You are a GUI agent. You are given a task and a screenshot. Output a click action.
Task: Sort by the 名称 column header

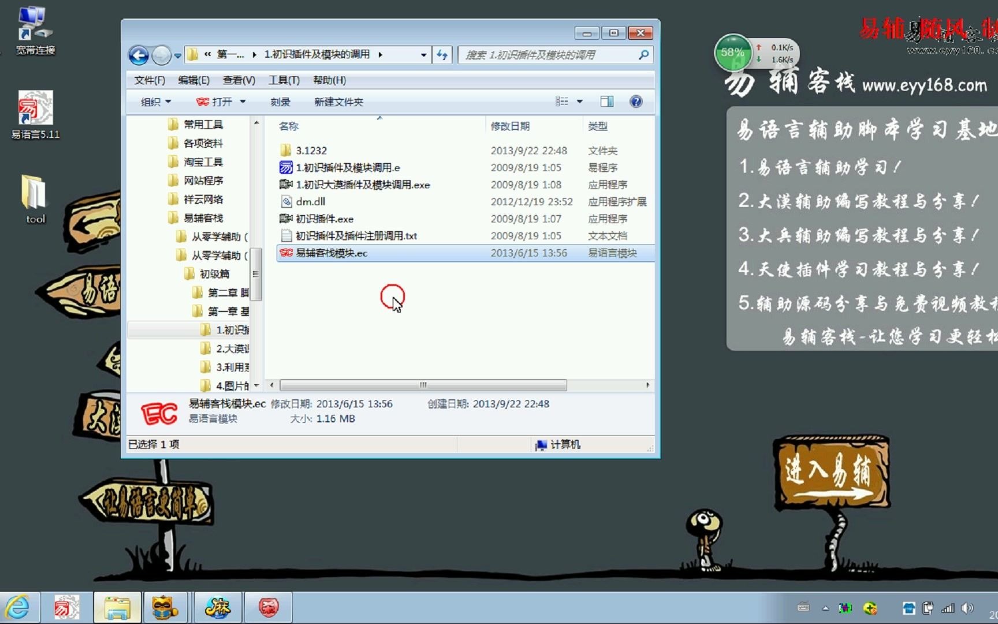(289, 126)
